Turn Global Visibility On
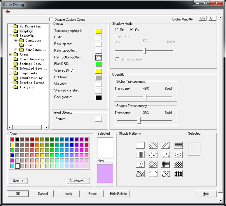The height and width of the screenshot is (206, 226). point(202,18)
